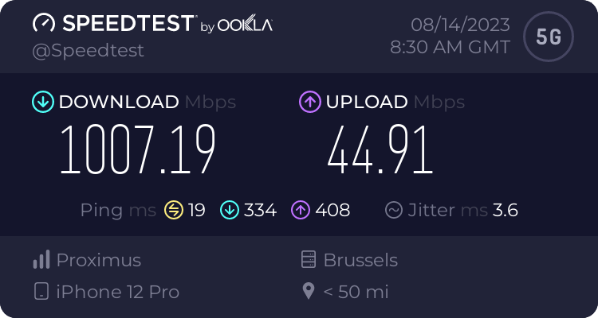This screenshot has height=318, width=598.
Task: Click the jitter wave icon
Action: click(x=393, y=211)
